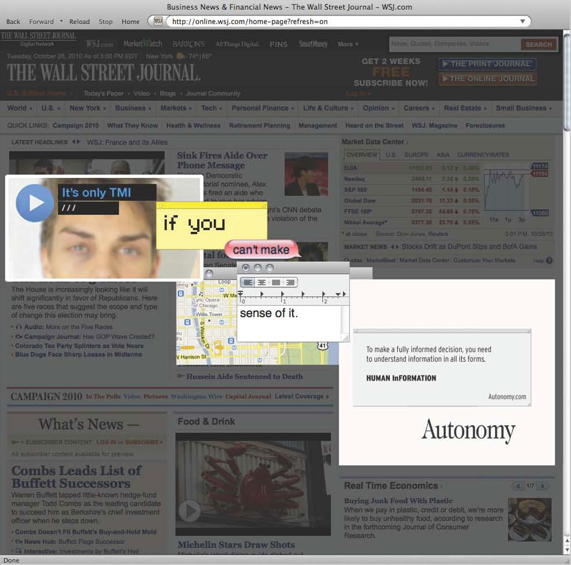This screenshot has height=565, width=571.
Task: Select justify alignment in the text editor
Action: (x=276, y=282)
